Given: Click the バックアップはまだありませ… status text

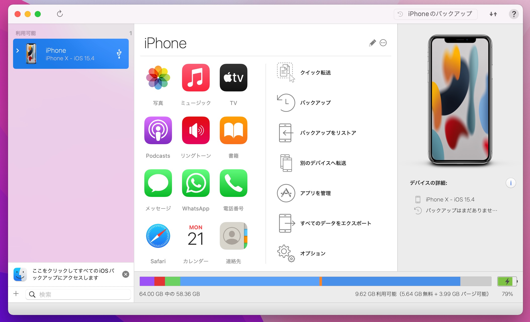Looking at the screenshot, I should pos(461,210).
